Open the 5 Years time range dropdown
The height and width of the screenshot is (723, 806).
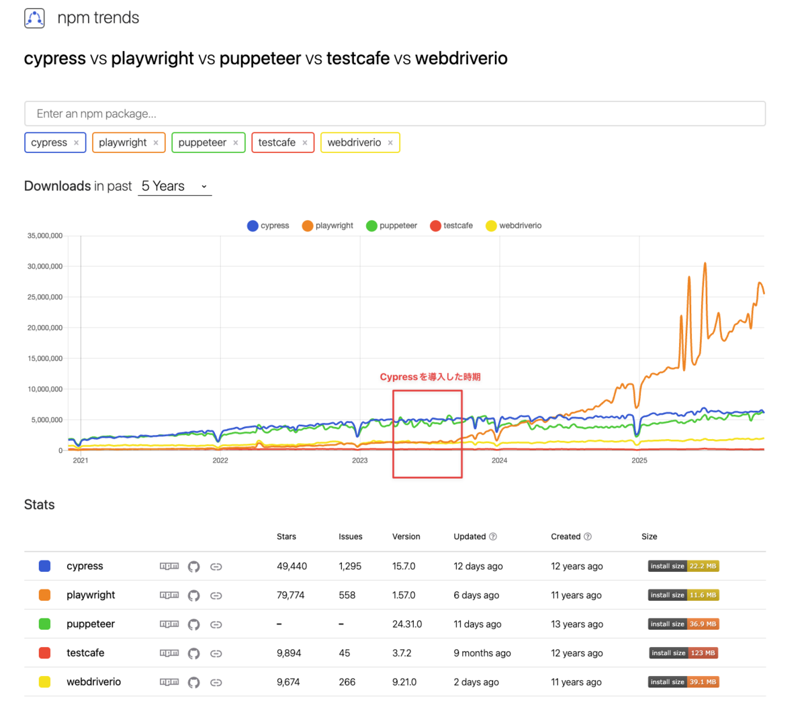coord(175,187)
